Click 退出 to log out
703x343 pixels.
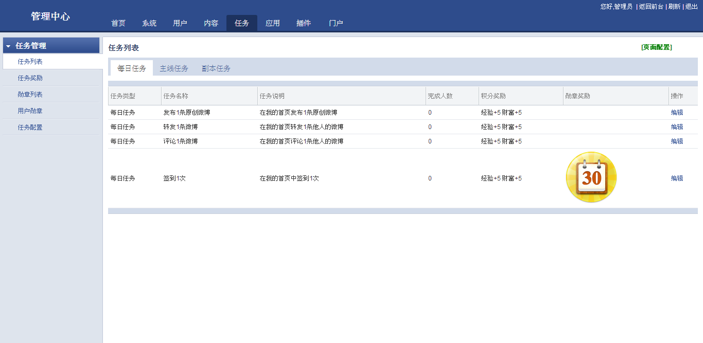[x=691, y=7]
